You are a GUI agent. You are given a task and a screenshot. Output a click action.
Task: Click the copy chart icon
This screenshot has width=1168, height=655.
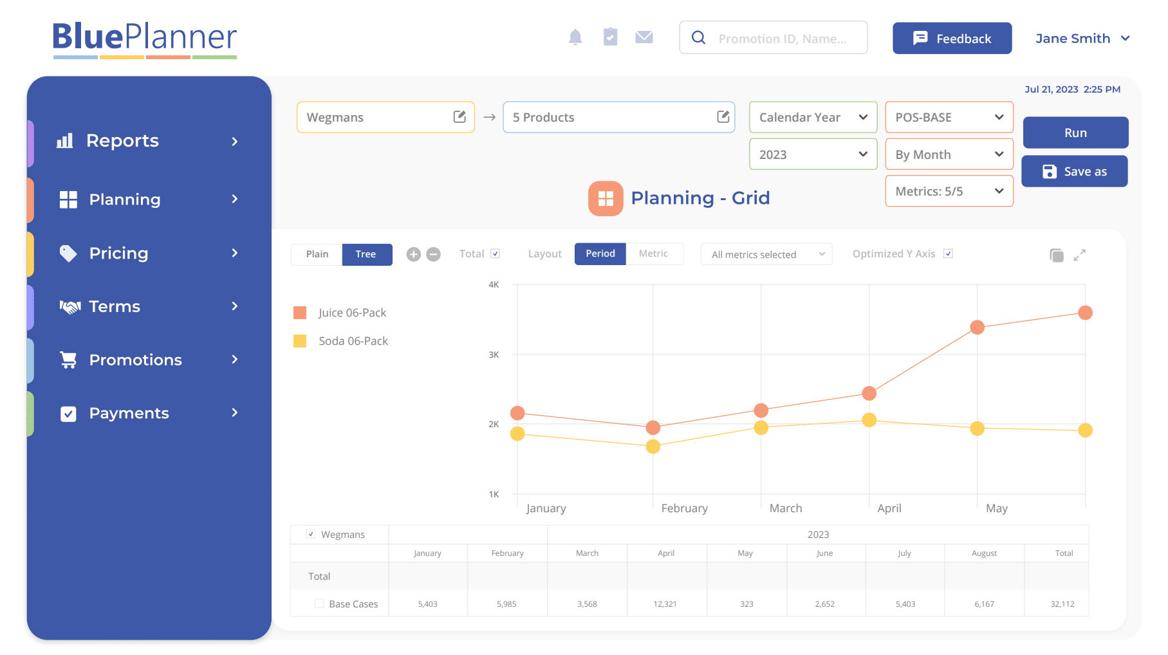click(x=1056, y=255)
